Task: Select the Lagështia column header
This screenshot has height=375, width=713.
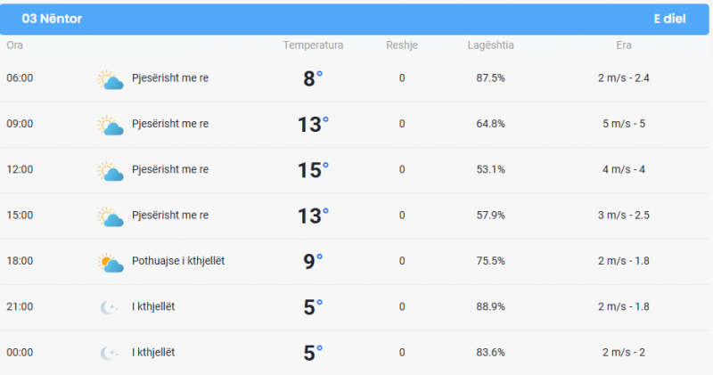Action: (x=491, y=45)
